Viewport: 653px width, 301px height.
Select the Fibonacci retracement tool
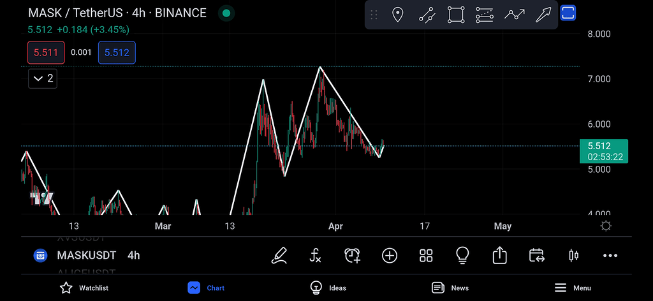tap(485, 15)
